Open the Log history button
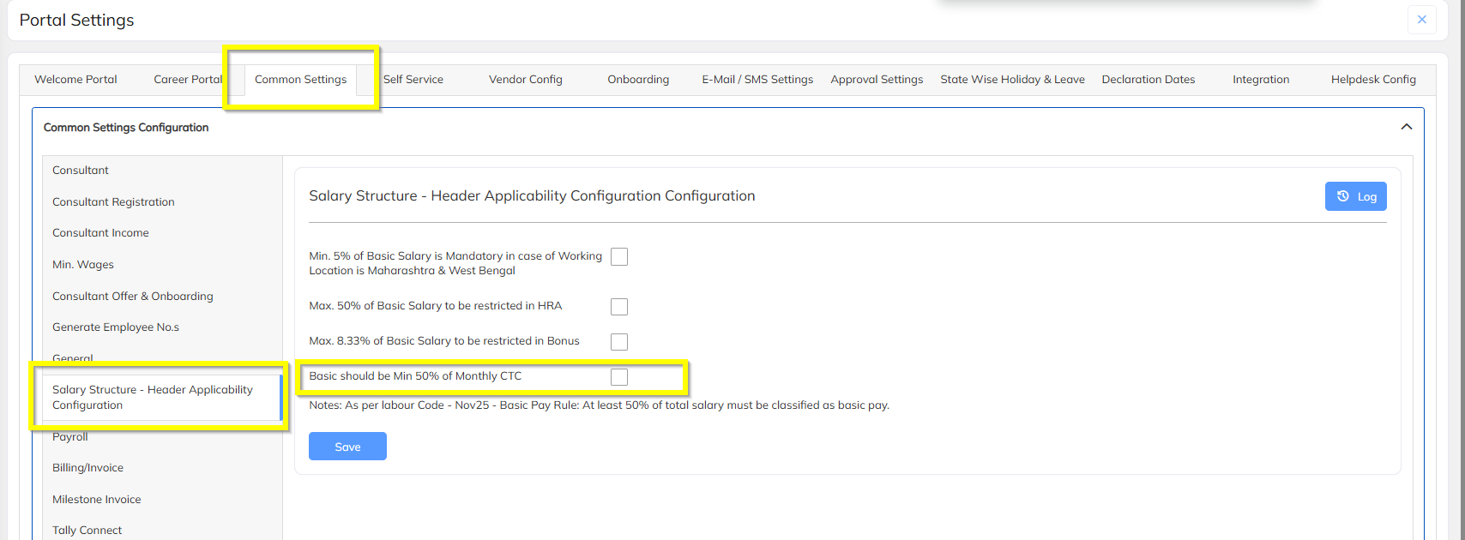The image size is (1465, 540). click(x=1355, y=196)
